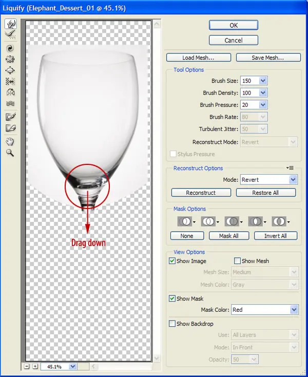
Task: Enable the Show Backdrop checkbox
Action: click(172, 324)
